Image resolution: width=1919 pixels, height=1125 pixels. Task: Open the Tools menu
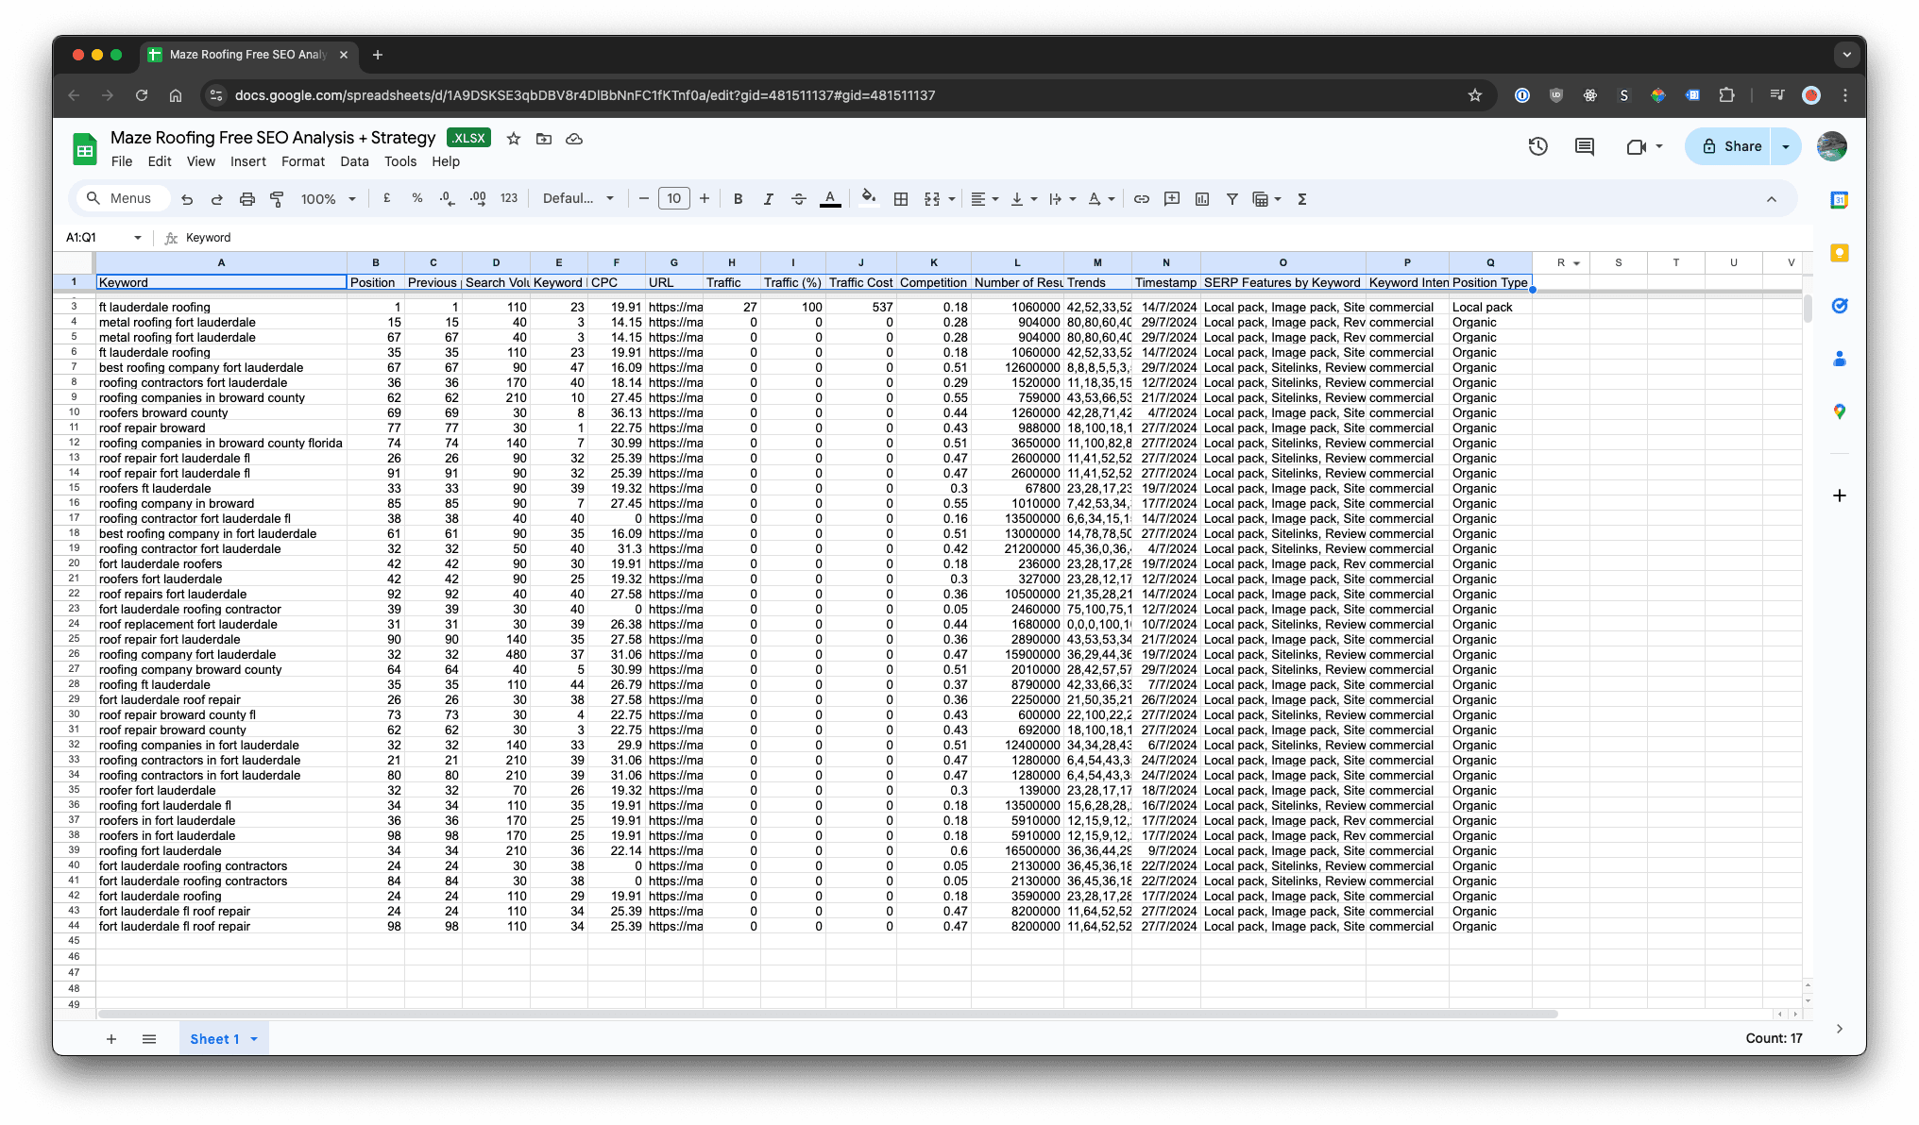point(400,161)
